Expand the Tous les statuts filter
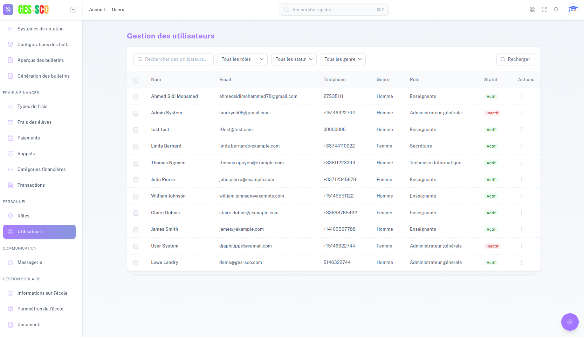The width and height of the screenshot is (584, 337). pos(294,59)
